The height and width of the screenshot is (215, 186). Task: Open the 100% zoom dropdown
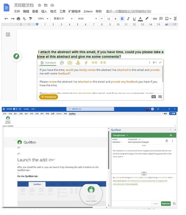point(43,19)
